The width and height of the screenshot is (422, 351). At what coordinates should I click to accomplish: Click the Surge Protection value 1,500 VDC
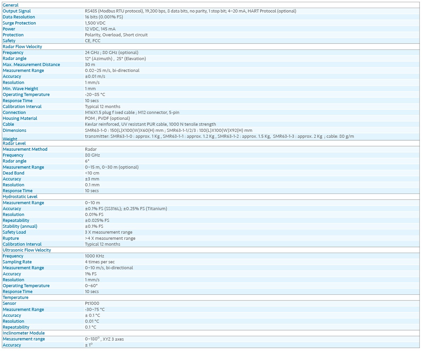95,23
